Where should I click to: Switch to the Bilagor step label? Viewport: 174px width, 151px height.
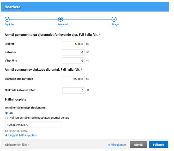[x=115, y=25]
